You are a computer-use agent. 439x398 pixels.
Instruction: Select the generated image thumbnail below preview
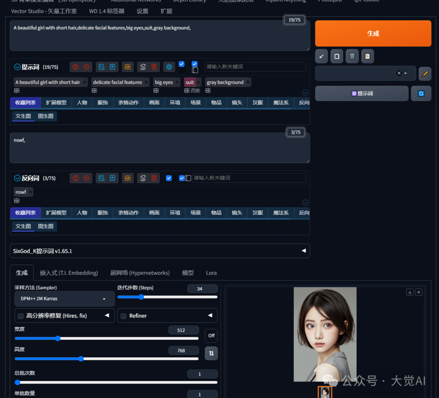pos(325,393)
